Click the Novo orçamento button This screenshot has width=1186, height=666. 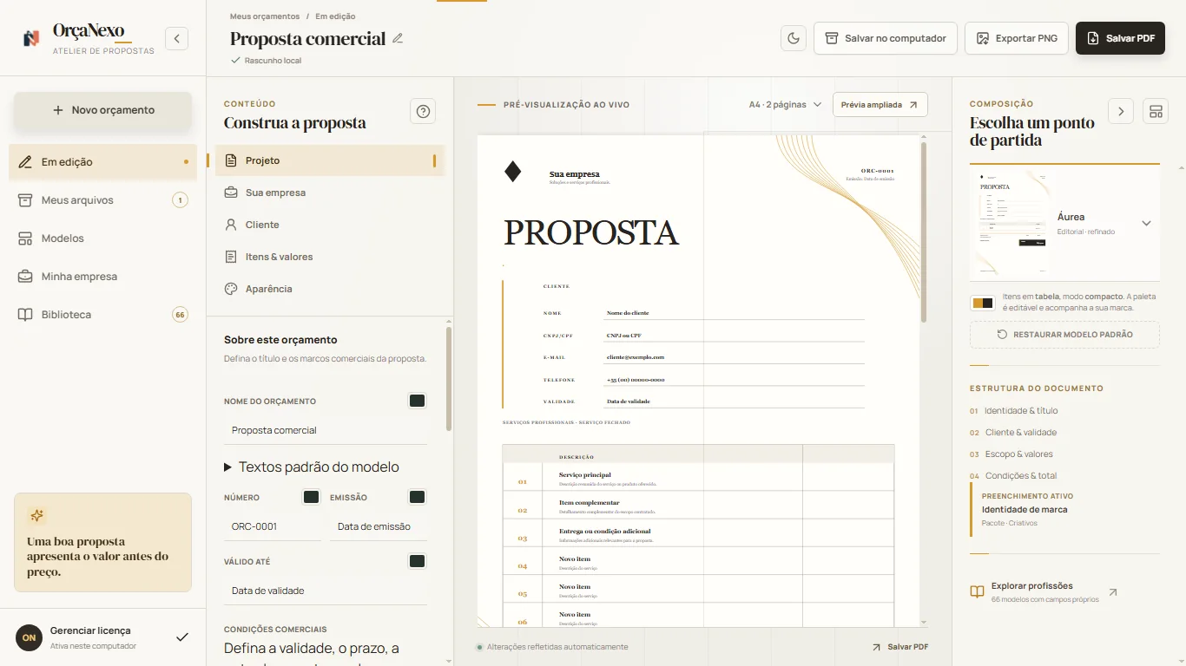[102, 110]
